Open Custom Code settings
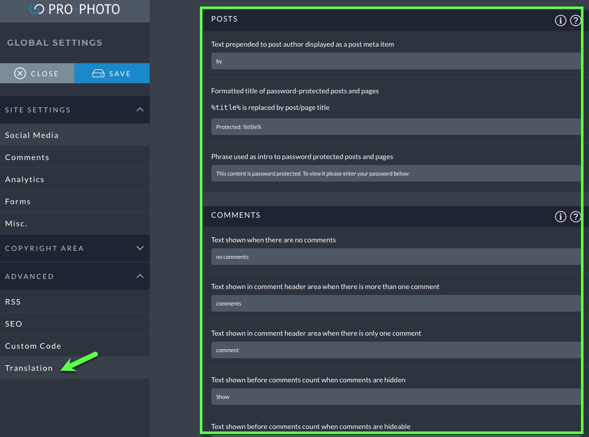The height and width of the screenshot is (437, 589). pos(75,346)
